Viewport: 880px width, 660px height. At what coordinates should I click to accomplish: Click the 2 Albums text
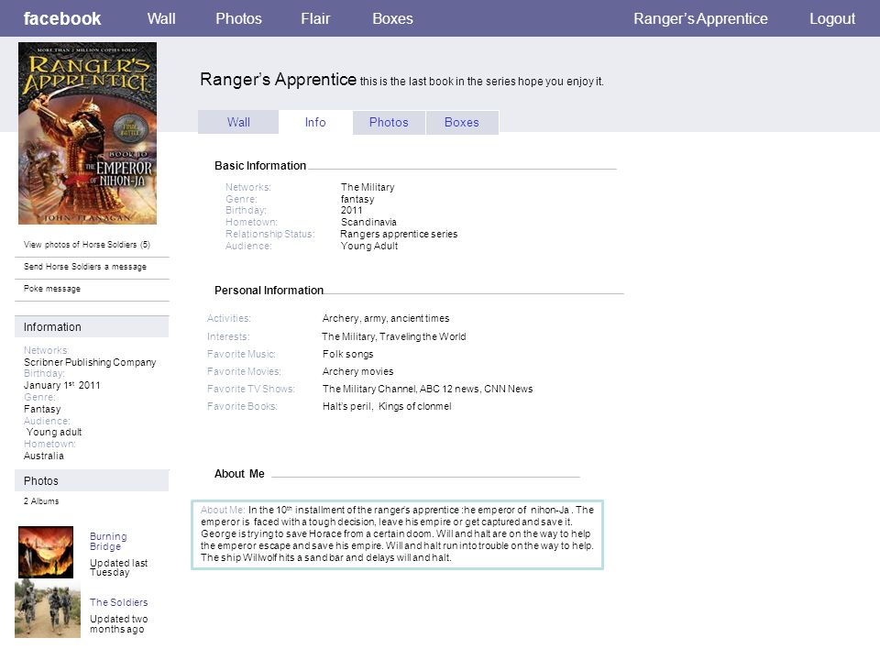coord(41,501)
